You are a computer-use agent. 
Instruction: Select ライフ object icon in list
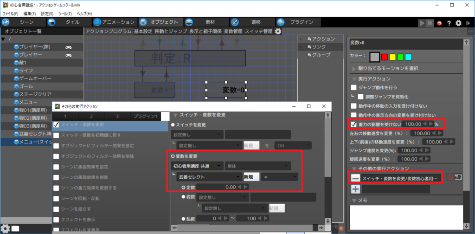pyautogui.click(x=16, y=71)
